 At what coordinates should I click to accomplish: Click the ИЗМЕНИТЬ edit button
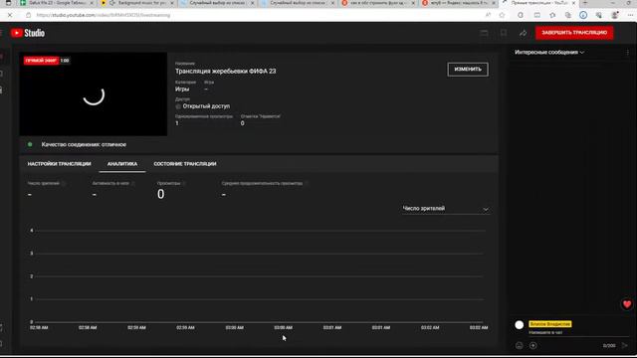coord(468,70)
